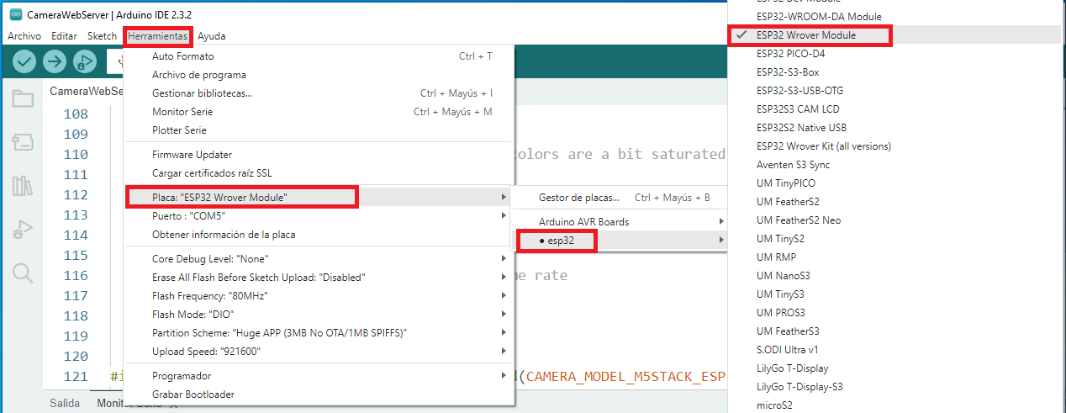Open the Boards Manager sidebar icon
This screenshot has height=413, width=1066.
(23, 142)
